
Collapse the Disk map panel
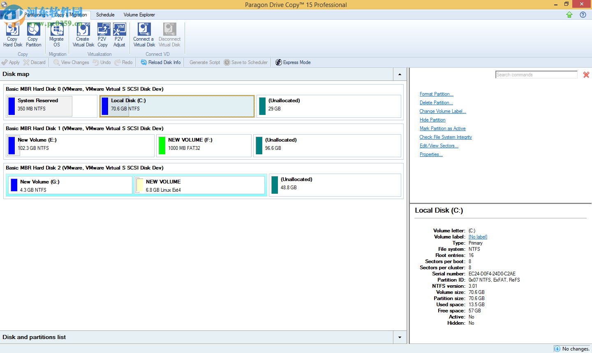pyautogui.click(x=399, y=74)
